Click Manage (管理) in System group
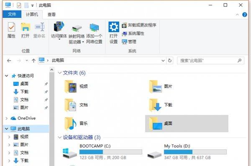The image size is (251, 166). [x=129, y=42]
